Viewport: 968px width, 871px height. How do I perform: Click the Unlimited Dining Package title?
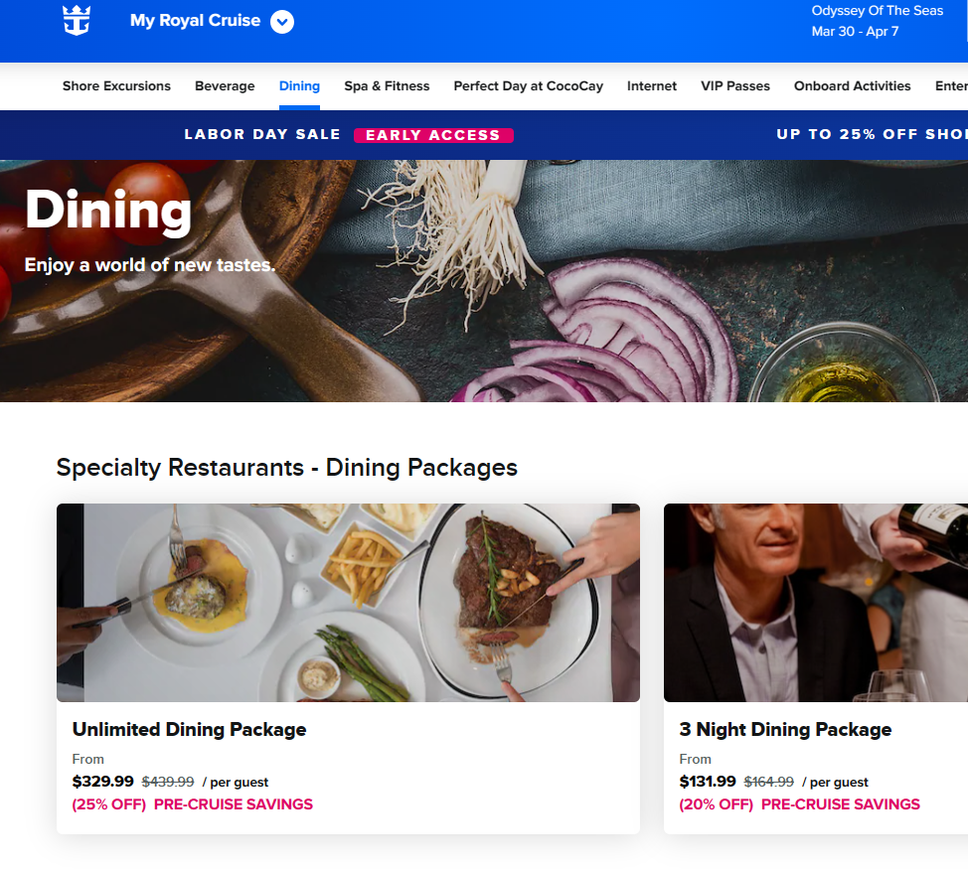[x=189, y=729]
